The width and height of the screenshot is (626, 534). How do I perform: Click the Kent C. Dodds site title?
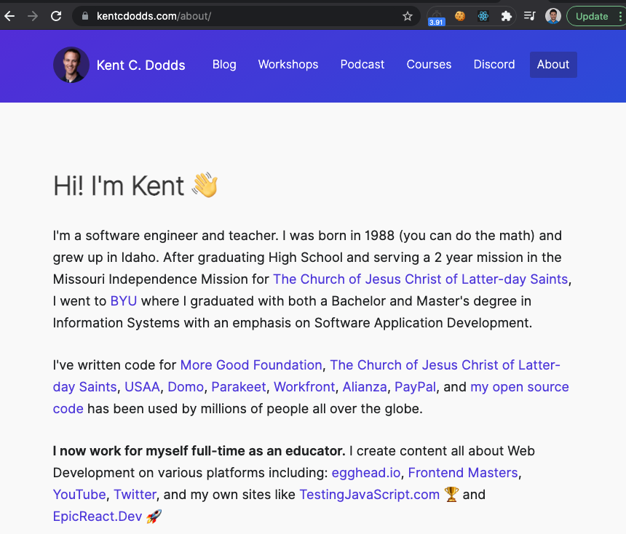[x=140, y=65]
